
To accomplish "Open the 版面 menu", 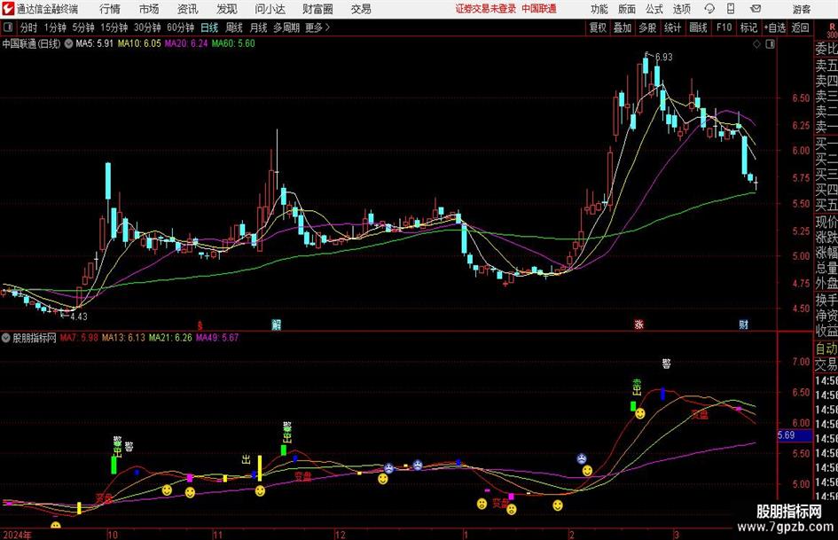I will pyautogui.click(x=627, y=9).
